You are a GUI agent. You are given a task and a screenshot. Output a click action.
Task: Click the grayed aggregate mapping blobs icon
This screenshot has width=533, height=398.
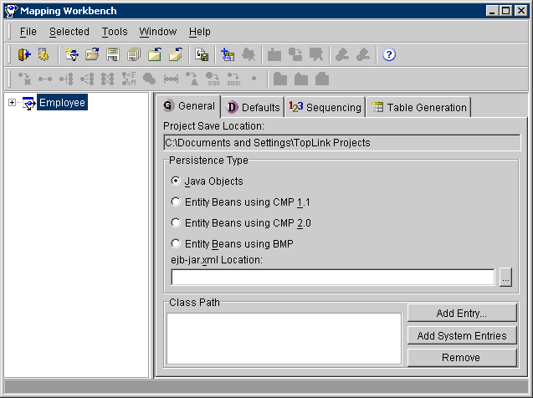click(150, 79)
